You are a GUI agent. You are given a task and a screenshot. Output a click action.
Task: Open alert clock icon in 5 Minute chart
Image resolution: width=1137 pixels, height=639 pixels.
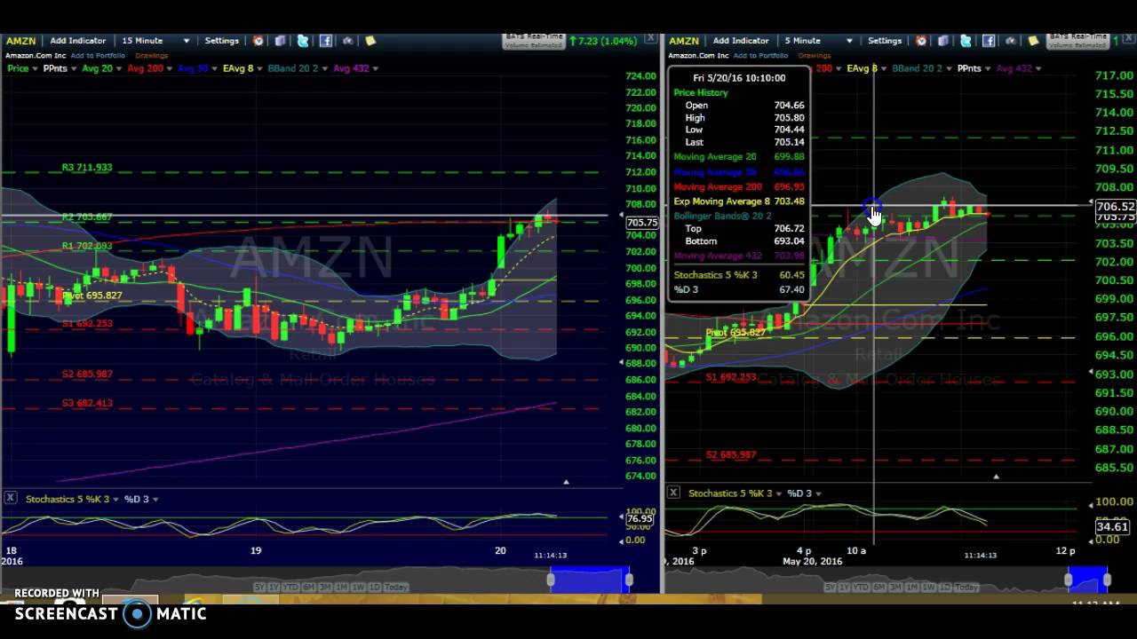(920, 41)
